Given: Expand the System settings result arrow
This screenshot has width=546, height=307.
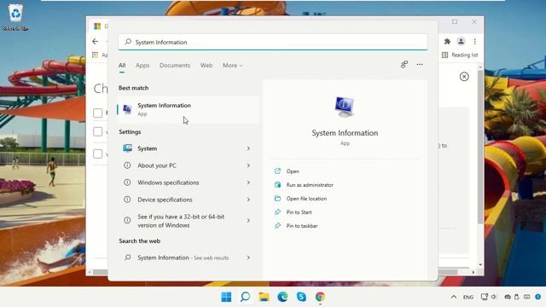Looking at the screenshot, I should pyautogui.click(x=248, y=148).
